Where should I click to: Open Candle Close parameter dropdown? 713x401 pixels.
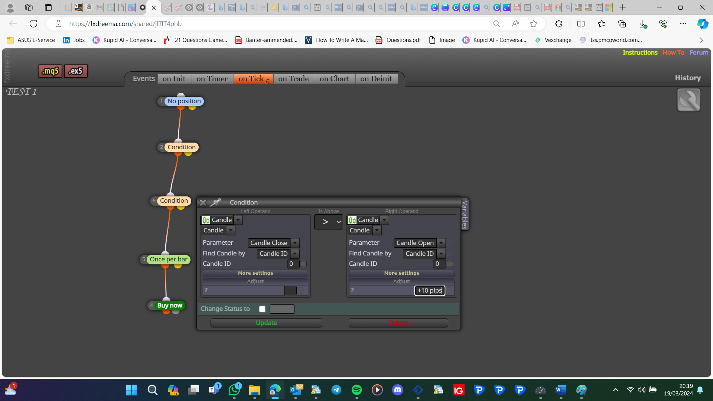click(295, 243)
